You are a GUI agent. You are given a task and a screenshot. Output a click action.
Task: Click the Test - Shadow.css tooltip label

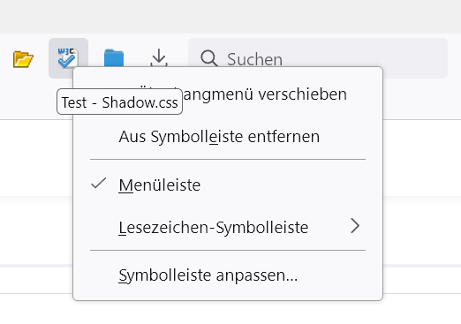[119, 102]
